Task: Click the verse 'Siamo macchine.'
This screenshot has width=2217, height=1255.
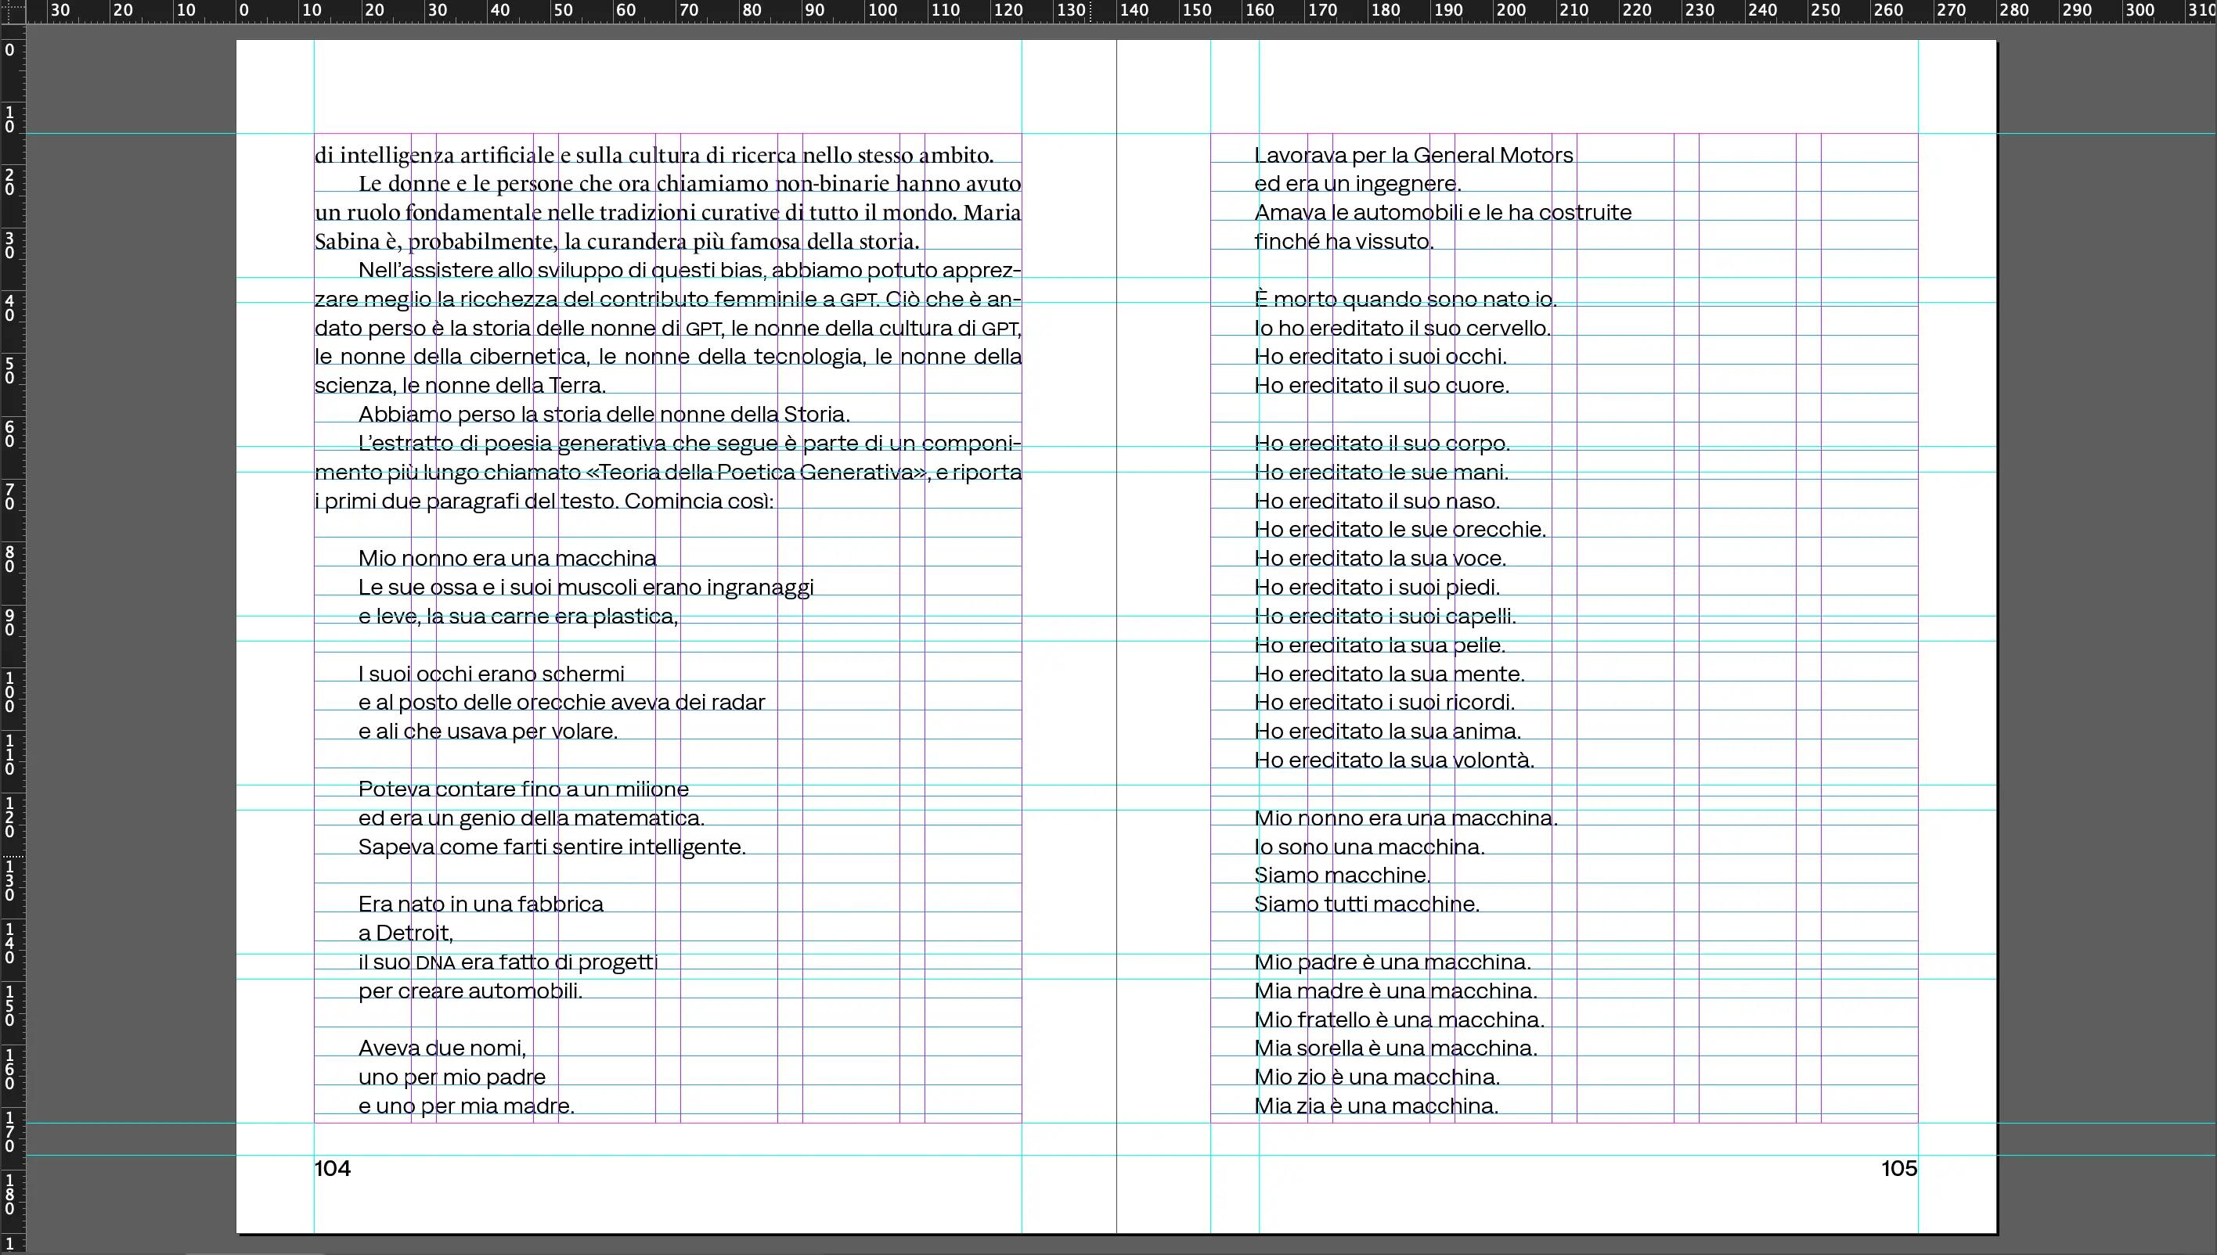Action: 1343,875
